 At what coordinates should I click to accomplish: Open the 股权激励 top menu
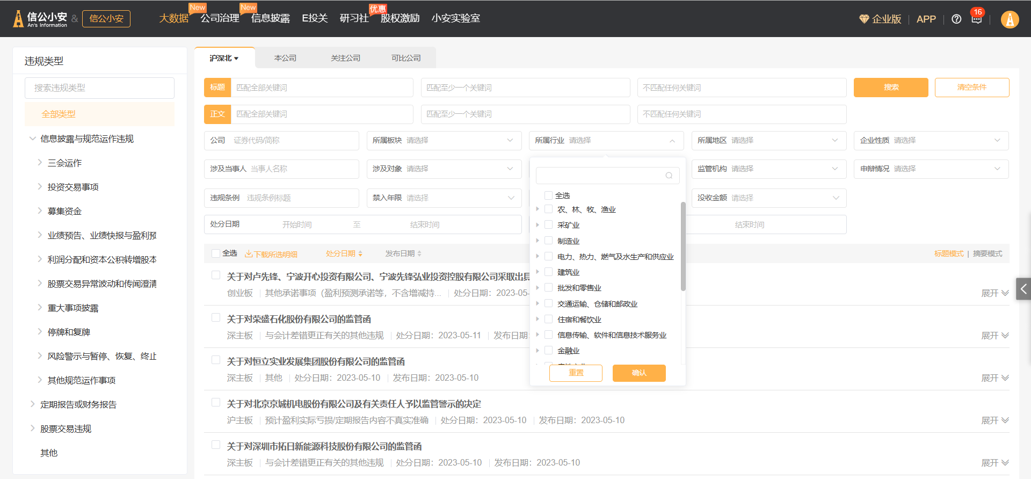click(x=400, y=18)
